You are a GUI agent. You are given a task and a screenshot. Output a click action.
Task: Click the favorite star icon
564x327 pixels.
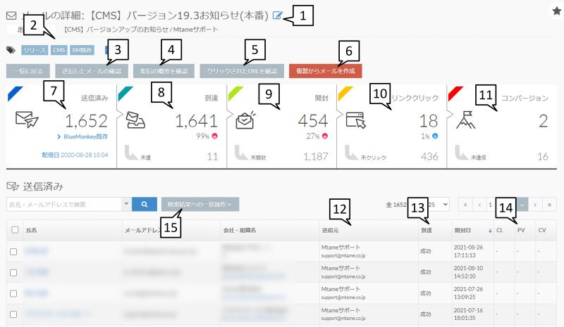click(x=556, y=11)
